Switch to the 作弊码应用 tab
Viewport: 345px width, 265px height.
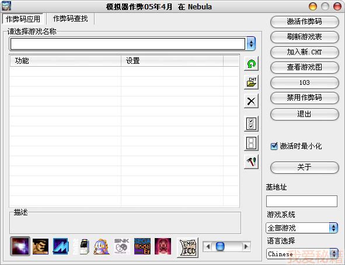pyautogui.click(x=23, y=19)
